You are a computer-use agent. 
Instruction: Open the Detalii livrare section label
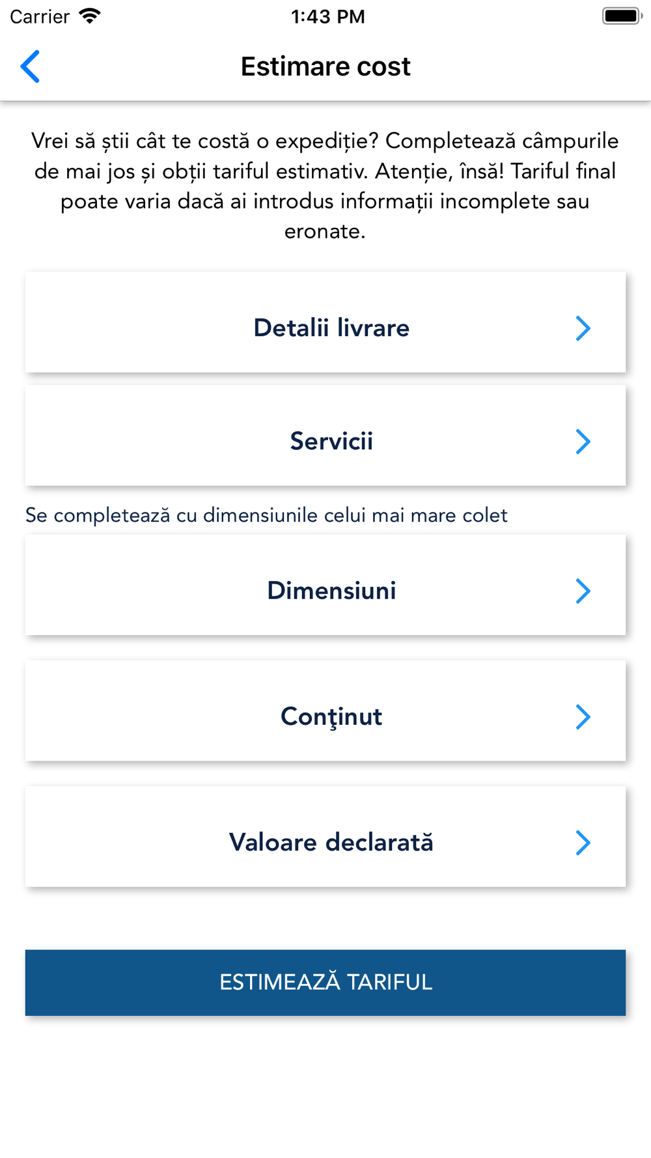(331, 328)
